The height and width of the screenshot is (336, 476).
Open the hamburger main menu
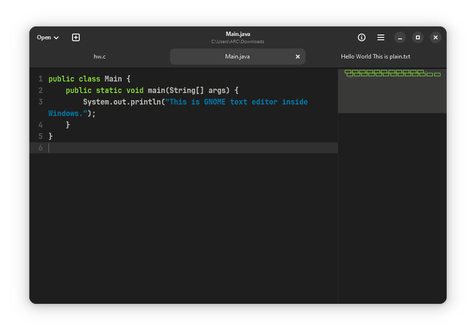point(381,37)
